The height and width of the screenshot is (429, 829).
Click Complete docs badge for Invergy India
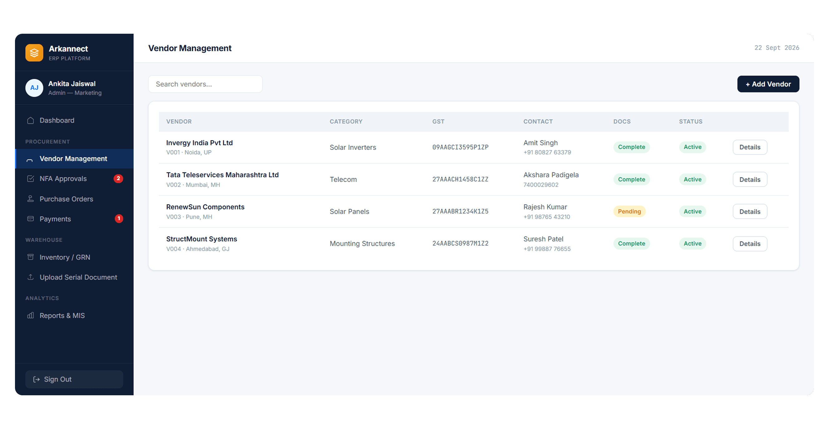pyautogui.click(x=631, y=147)
